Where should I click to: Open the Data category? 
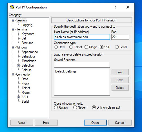click(25, 79)
